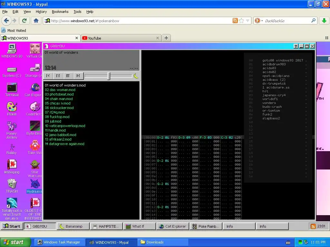Open the Windows93 Start button
Screen dimensions: 330x247
pyautogui.click(x=12, y=226)
